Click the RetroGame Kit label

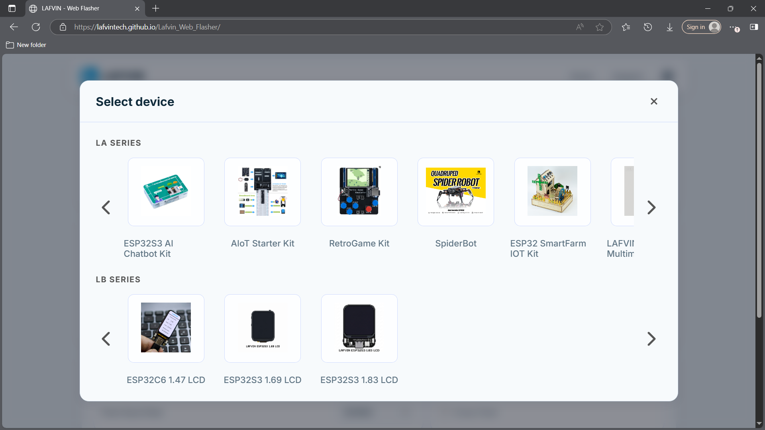click(x=359, y=243)
